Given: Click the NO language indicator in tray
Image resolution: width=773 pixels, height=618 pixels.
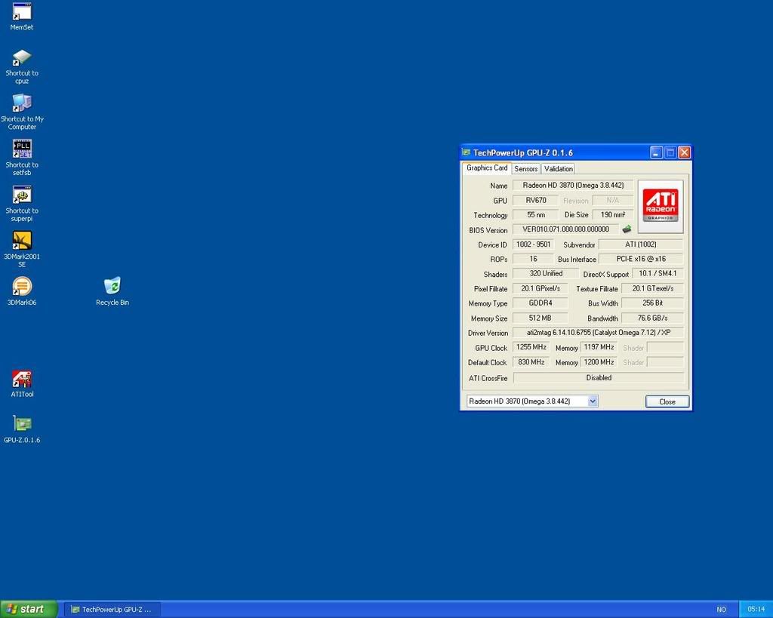Looking at the screenshot, I should [721, 610].
